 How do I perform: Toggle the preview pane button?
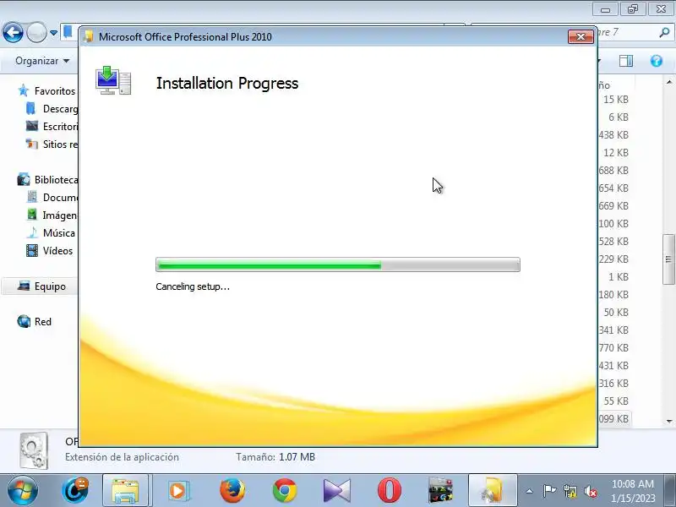click(626, 61)
